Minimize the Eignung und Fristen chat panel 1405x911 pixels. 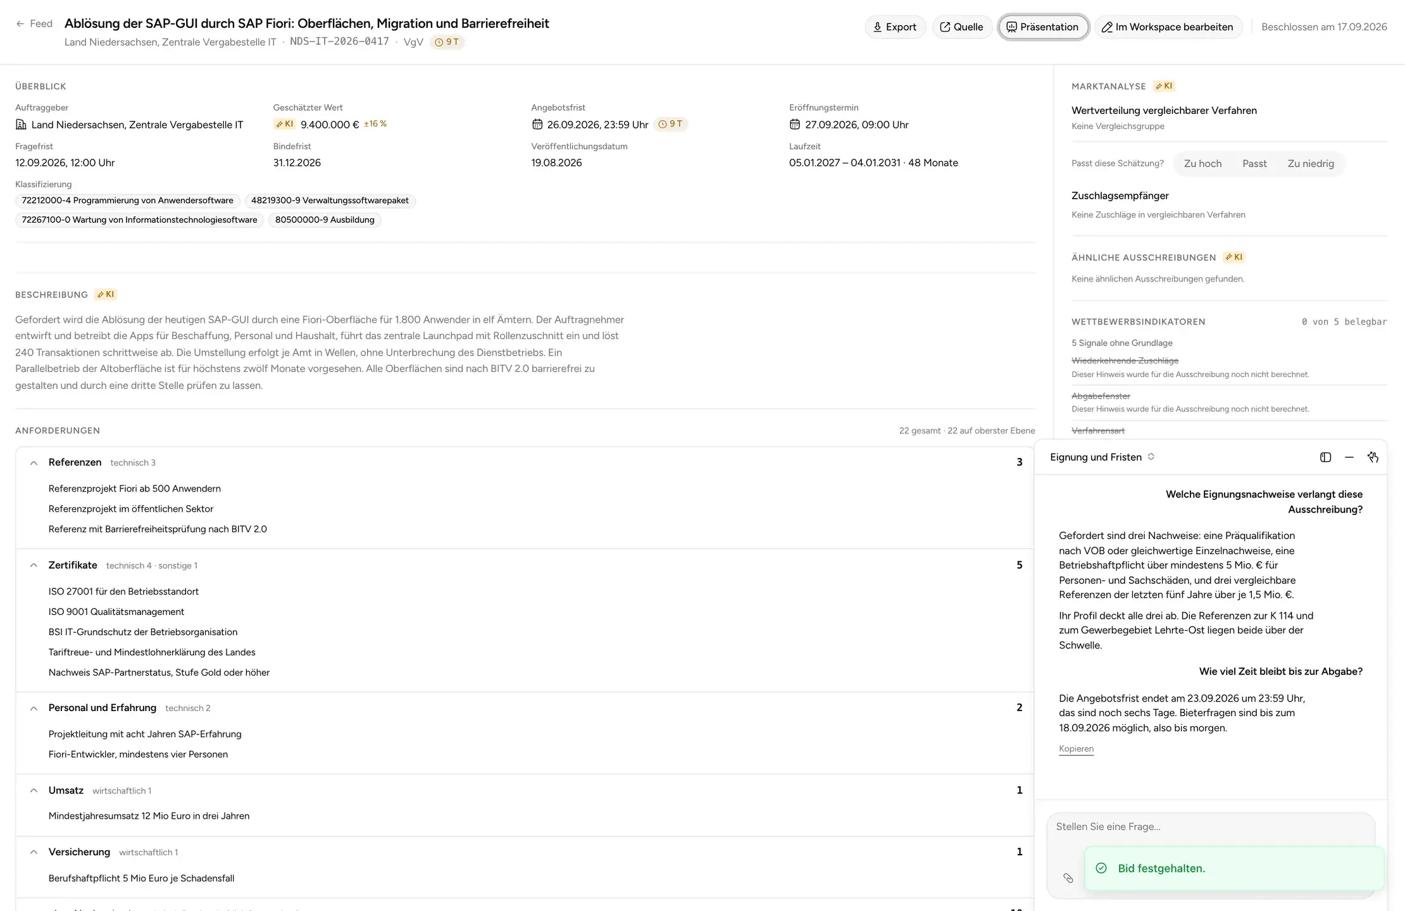click(x=1349, y=457)
